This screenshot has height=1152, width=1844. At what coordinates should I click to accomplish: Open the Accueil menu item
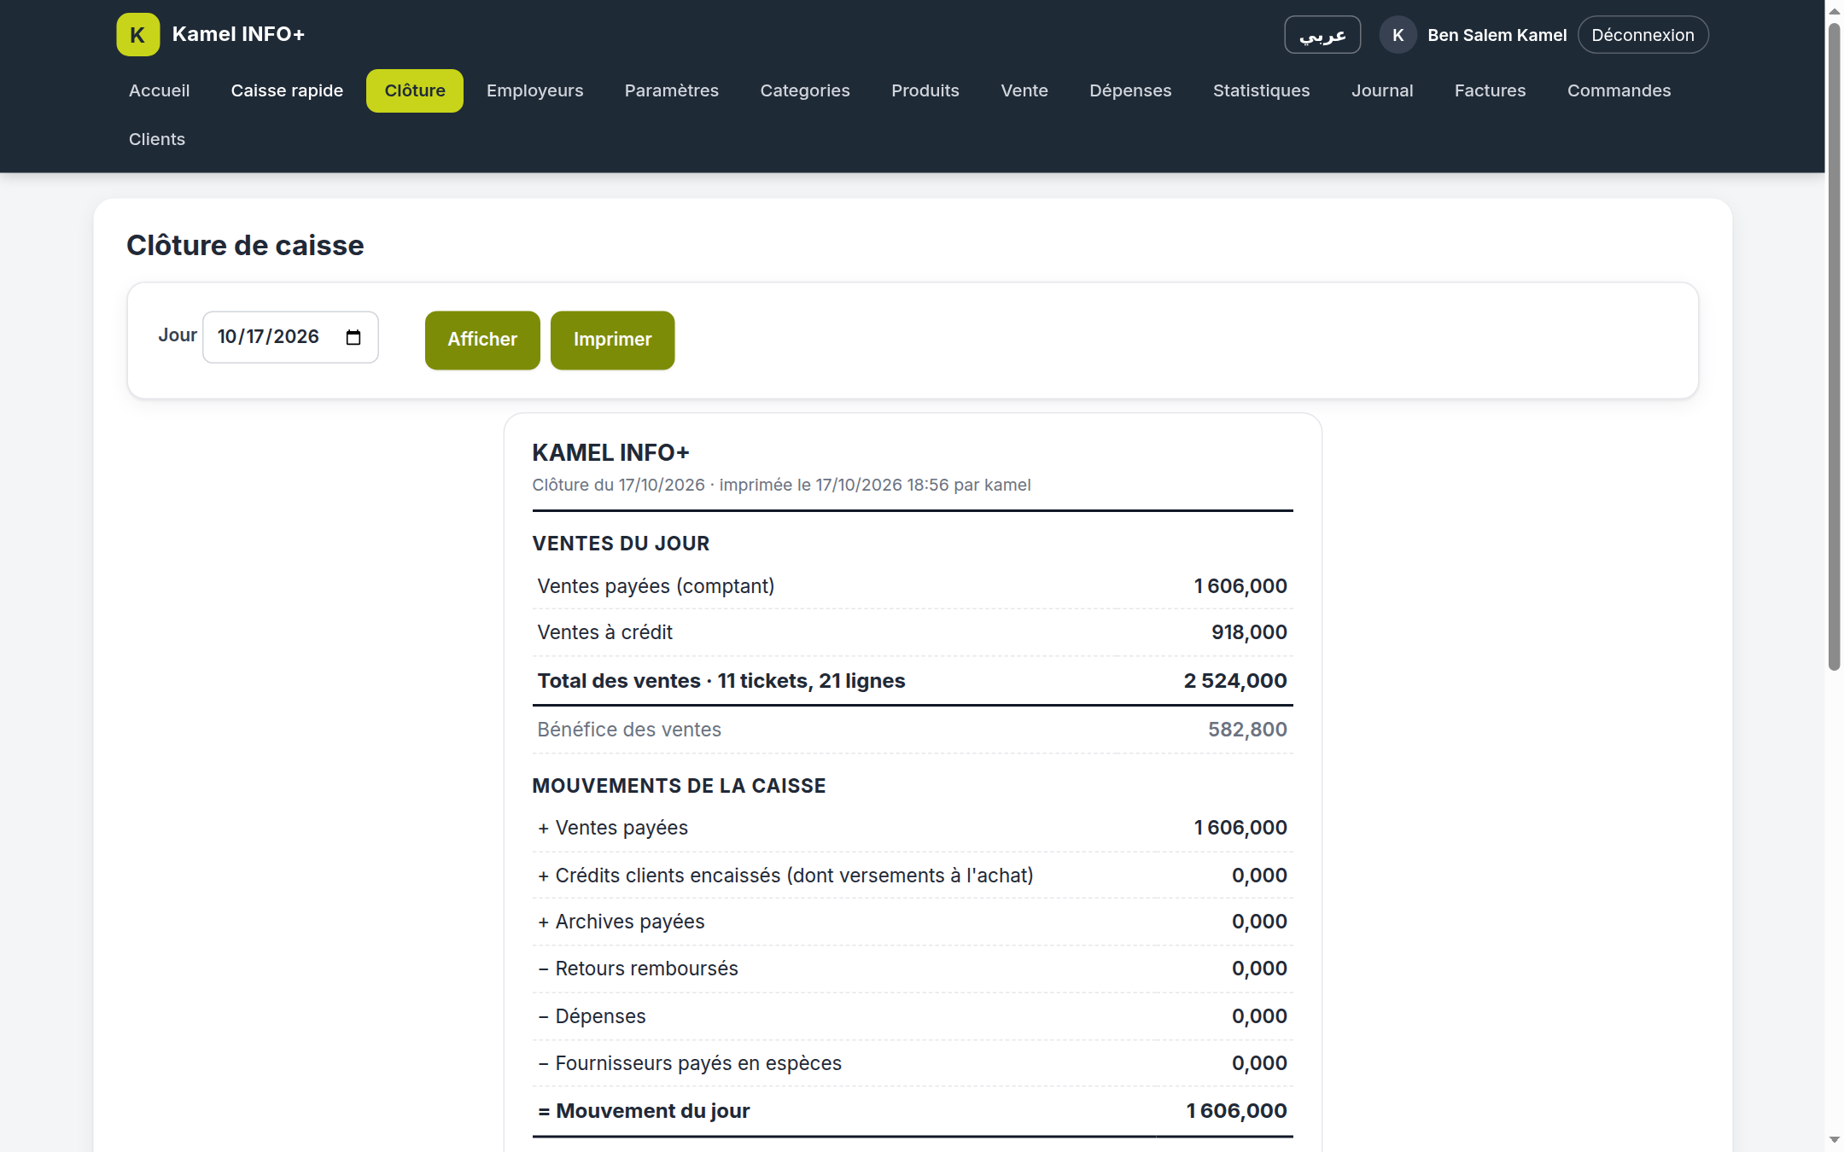(160, 90)
